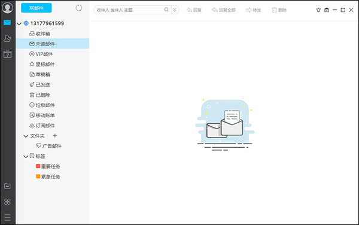Click the star icon of 星标邮件

tap(32, 64)
